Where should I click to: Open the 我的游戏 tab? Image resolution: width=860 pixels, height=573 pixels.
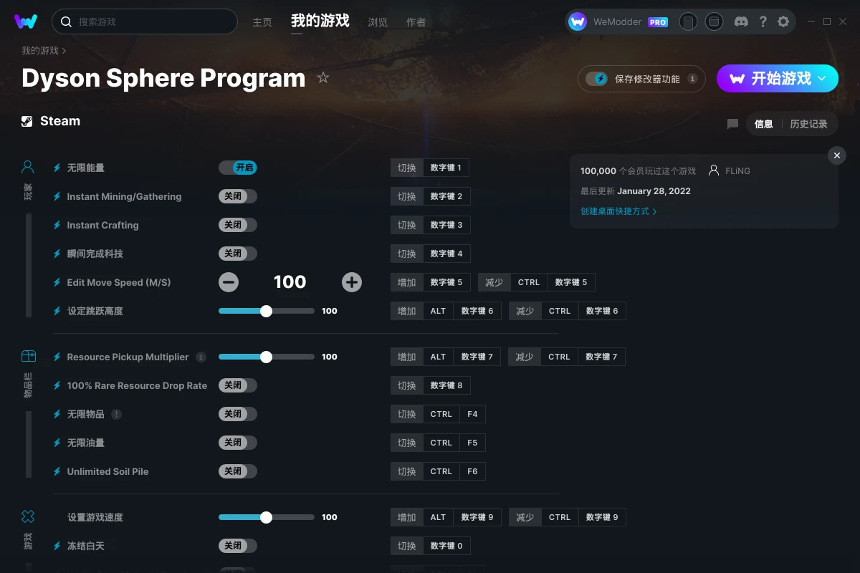(320, 21)
